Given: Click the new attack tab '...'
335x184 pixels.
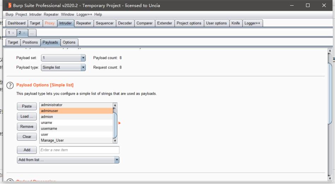Looking at the screenshot, I should tap(32, 33).
